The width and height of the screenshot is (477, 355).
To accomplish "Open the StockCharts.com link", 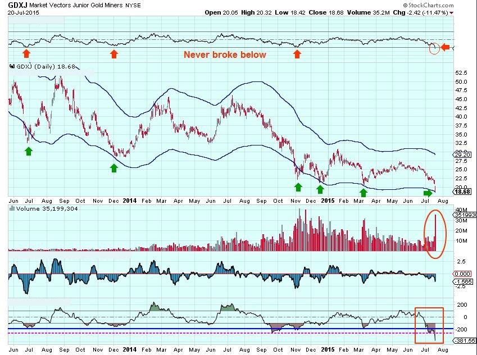I will click(x=428, y=5).
